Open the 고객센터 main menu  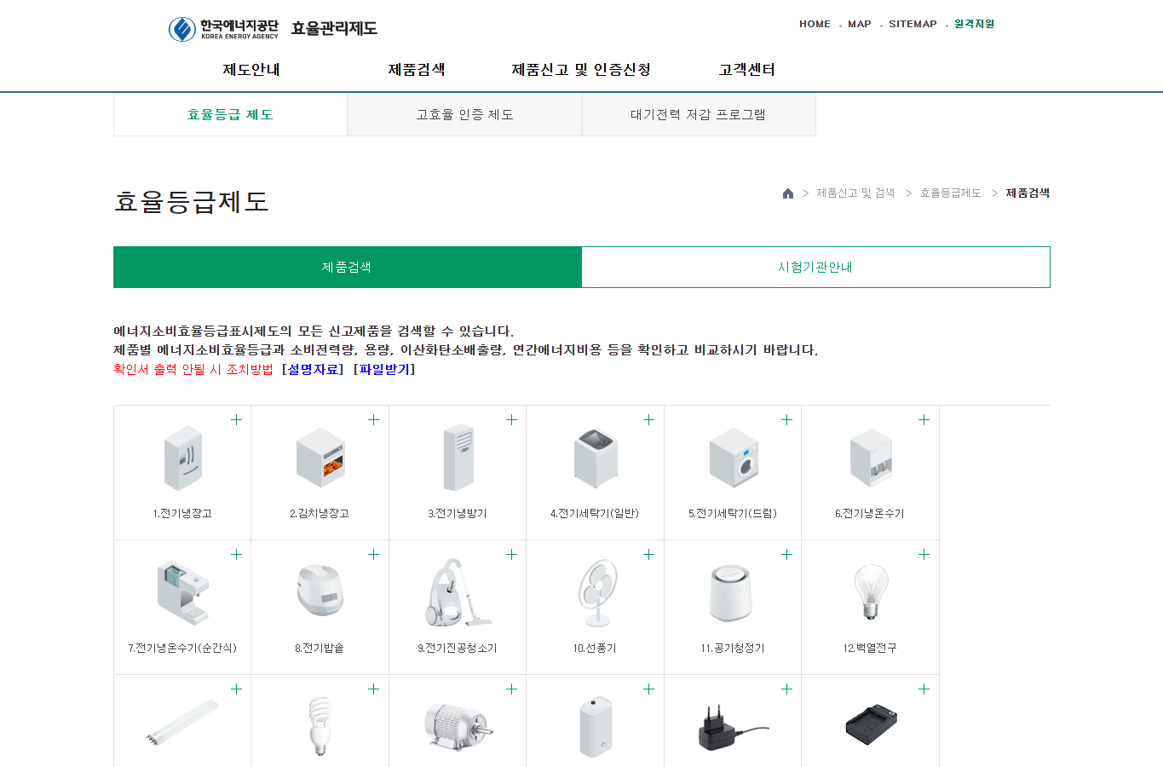point(747,70)
